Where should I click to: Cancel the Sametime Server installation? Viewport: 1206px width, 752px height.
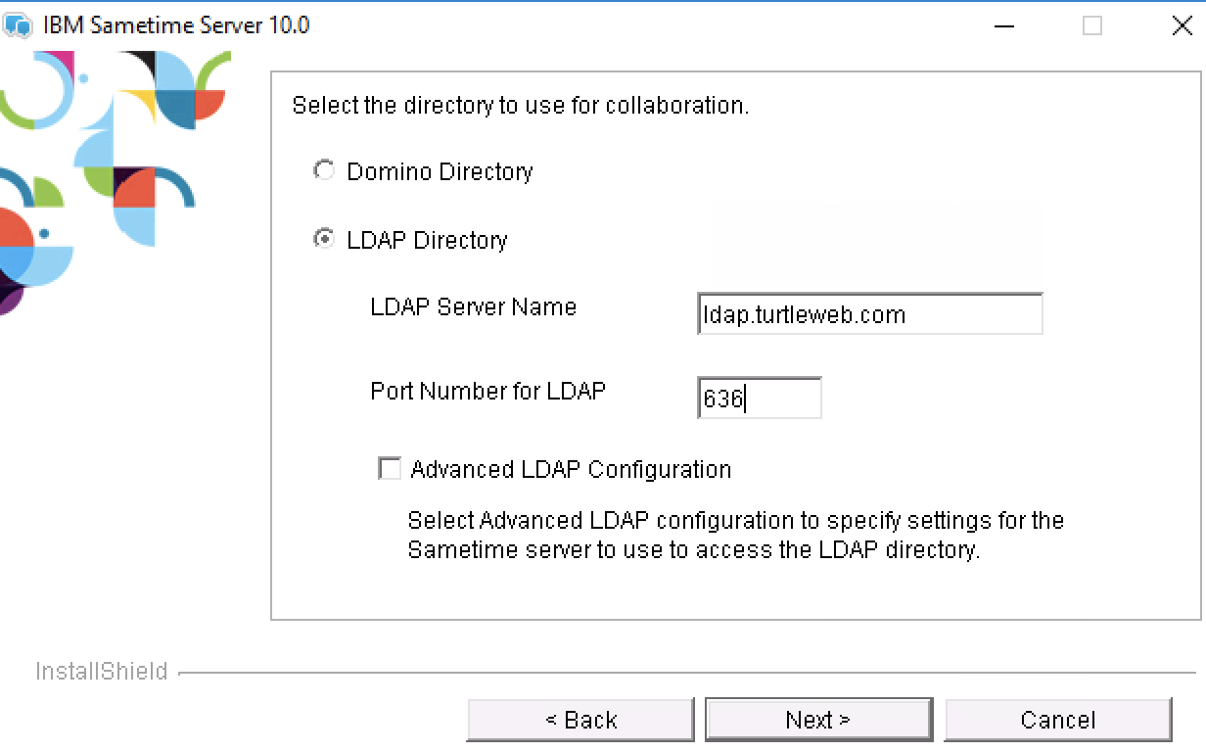[x=1057, y=721]
